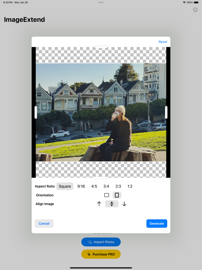Click the photo of woman on stump
Image resolution: width=202 pixels, height=270 pixels.
101,112
